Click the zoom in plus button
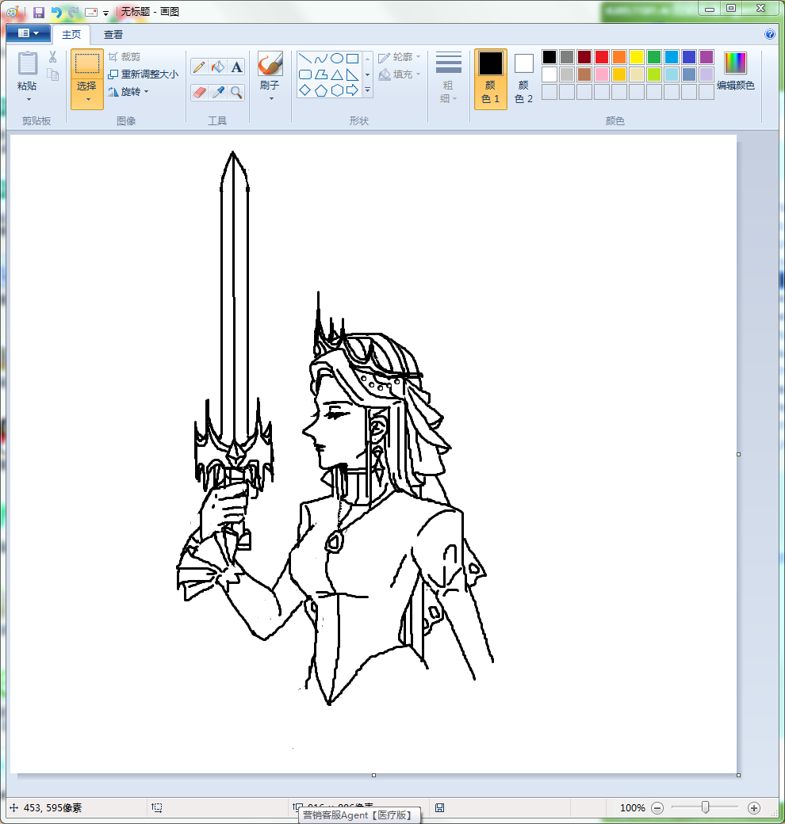The width and height of the screenshot is (785, 824). point(753,808)
